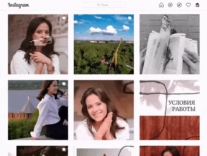Image resolution: width=207 pixels, height=156 pixels.
Task: Click carousel badge on torn-paper portrait
Action: 64,18
